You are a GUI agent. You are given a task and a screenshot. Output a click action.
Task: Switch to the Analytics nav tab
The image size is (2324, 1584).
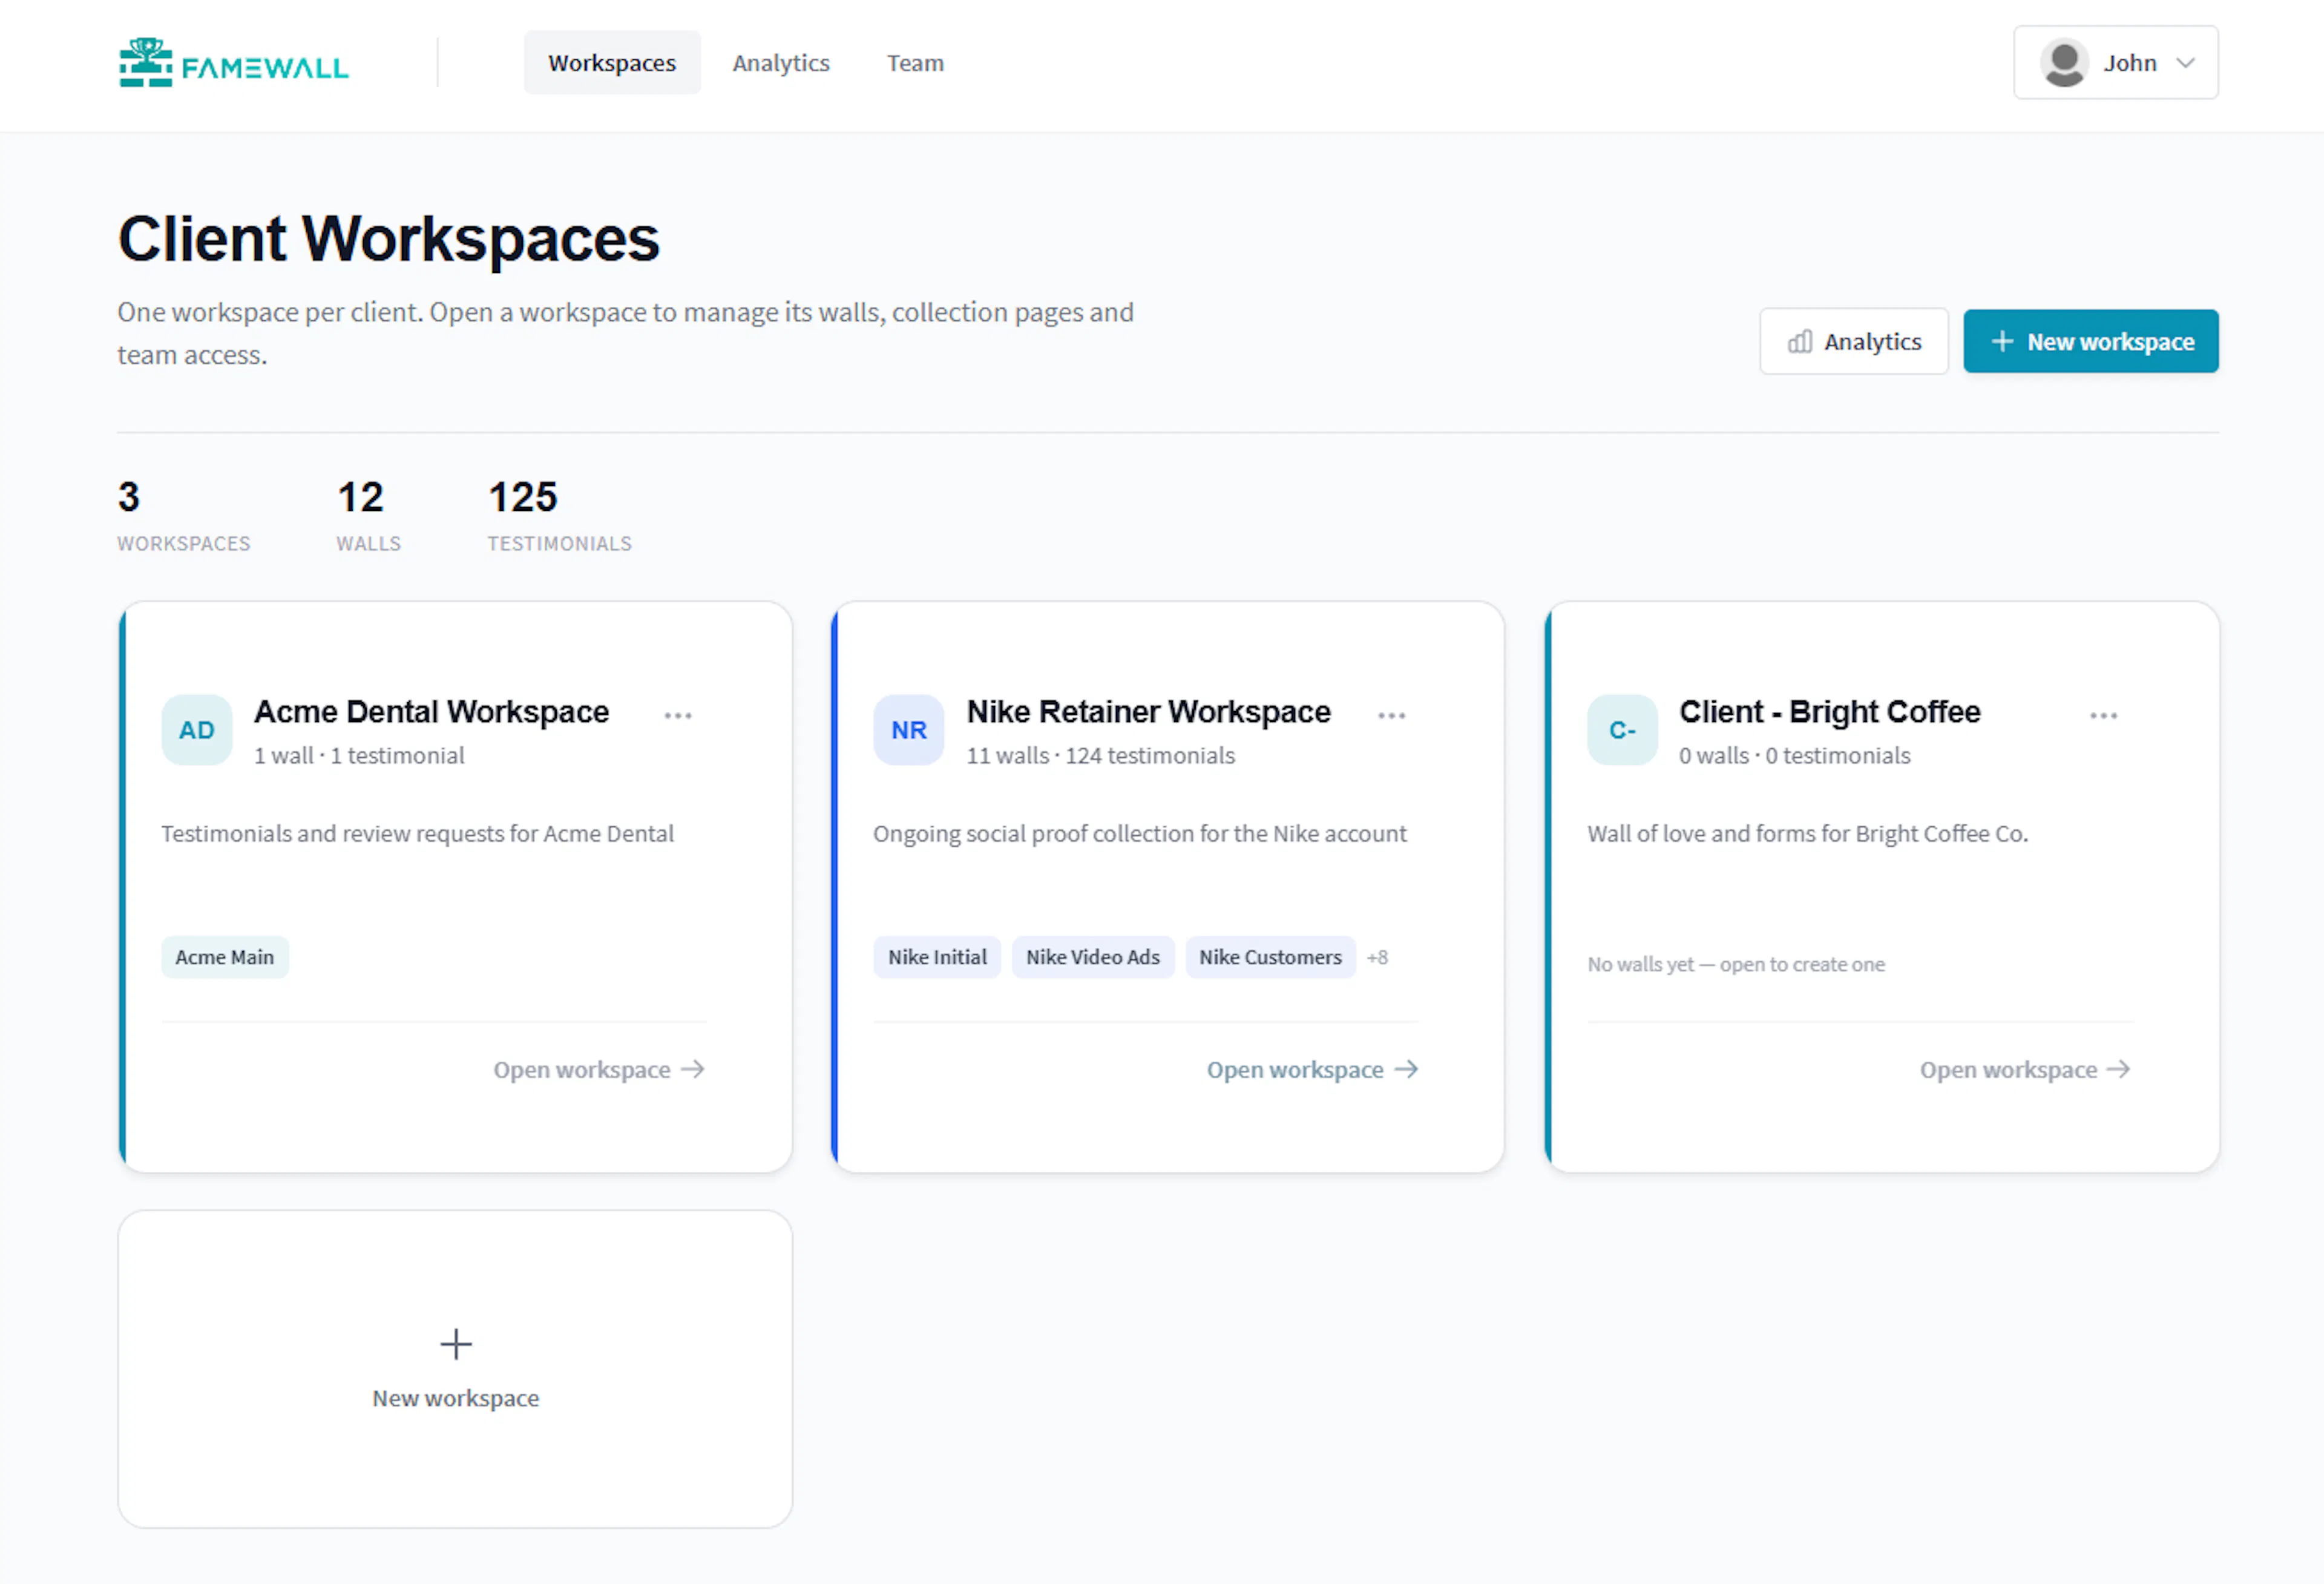coord(781,63)
